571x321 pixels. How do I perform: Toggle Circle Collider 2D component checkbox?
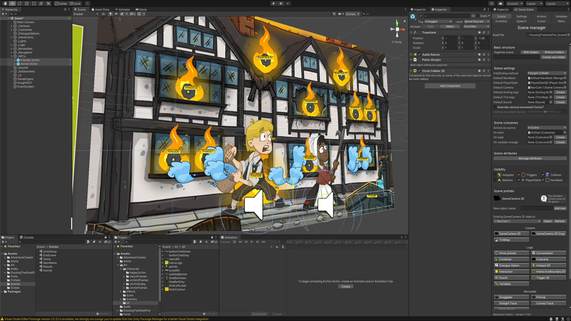[x=419, y=71]
